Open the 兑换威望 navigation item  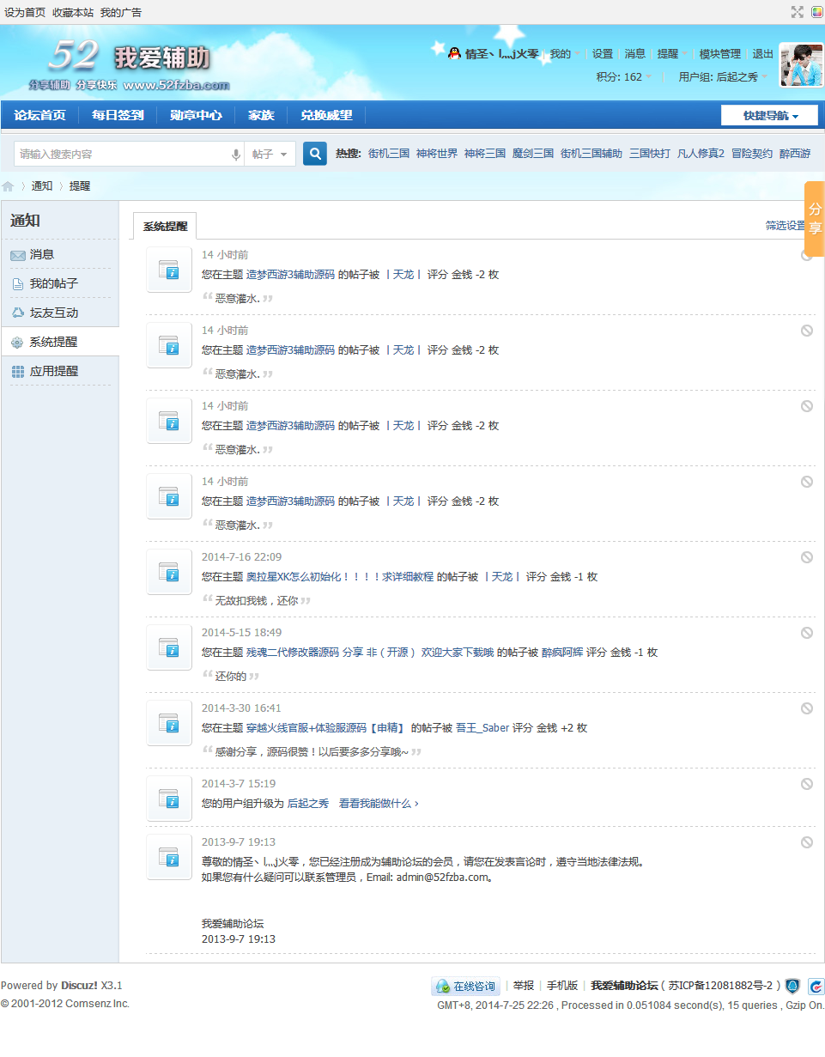pyautogui.click(x=326, y=115)
